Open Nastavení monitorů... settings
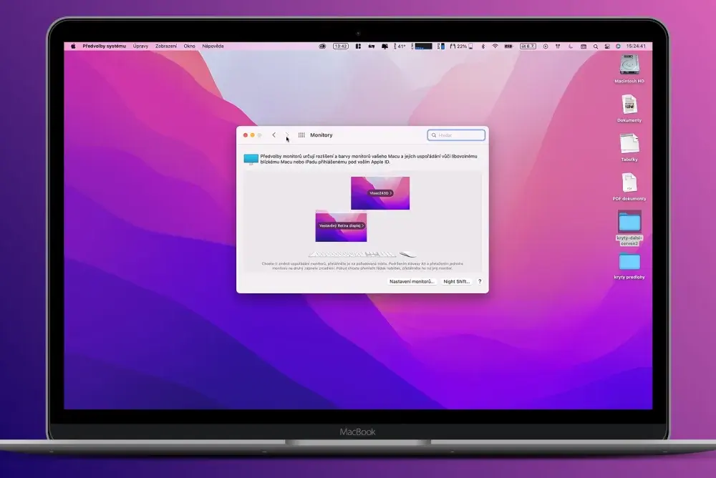The width and height of the screenshot is (716, 478). 412,282
